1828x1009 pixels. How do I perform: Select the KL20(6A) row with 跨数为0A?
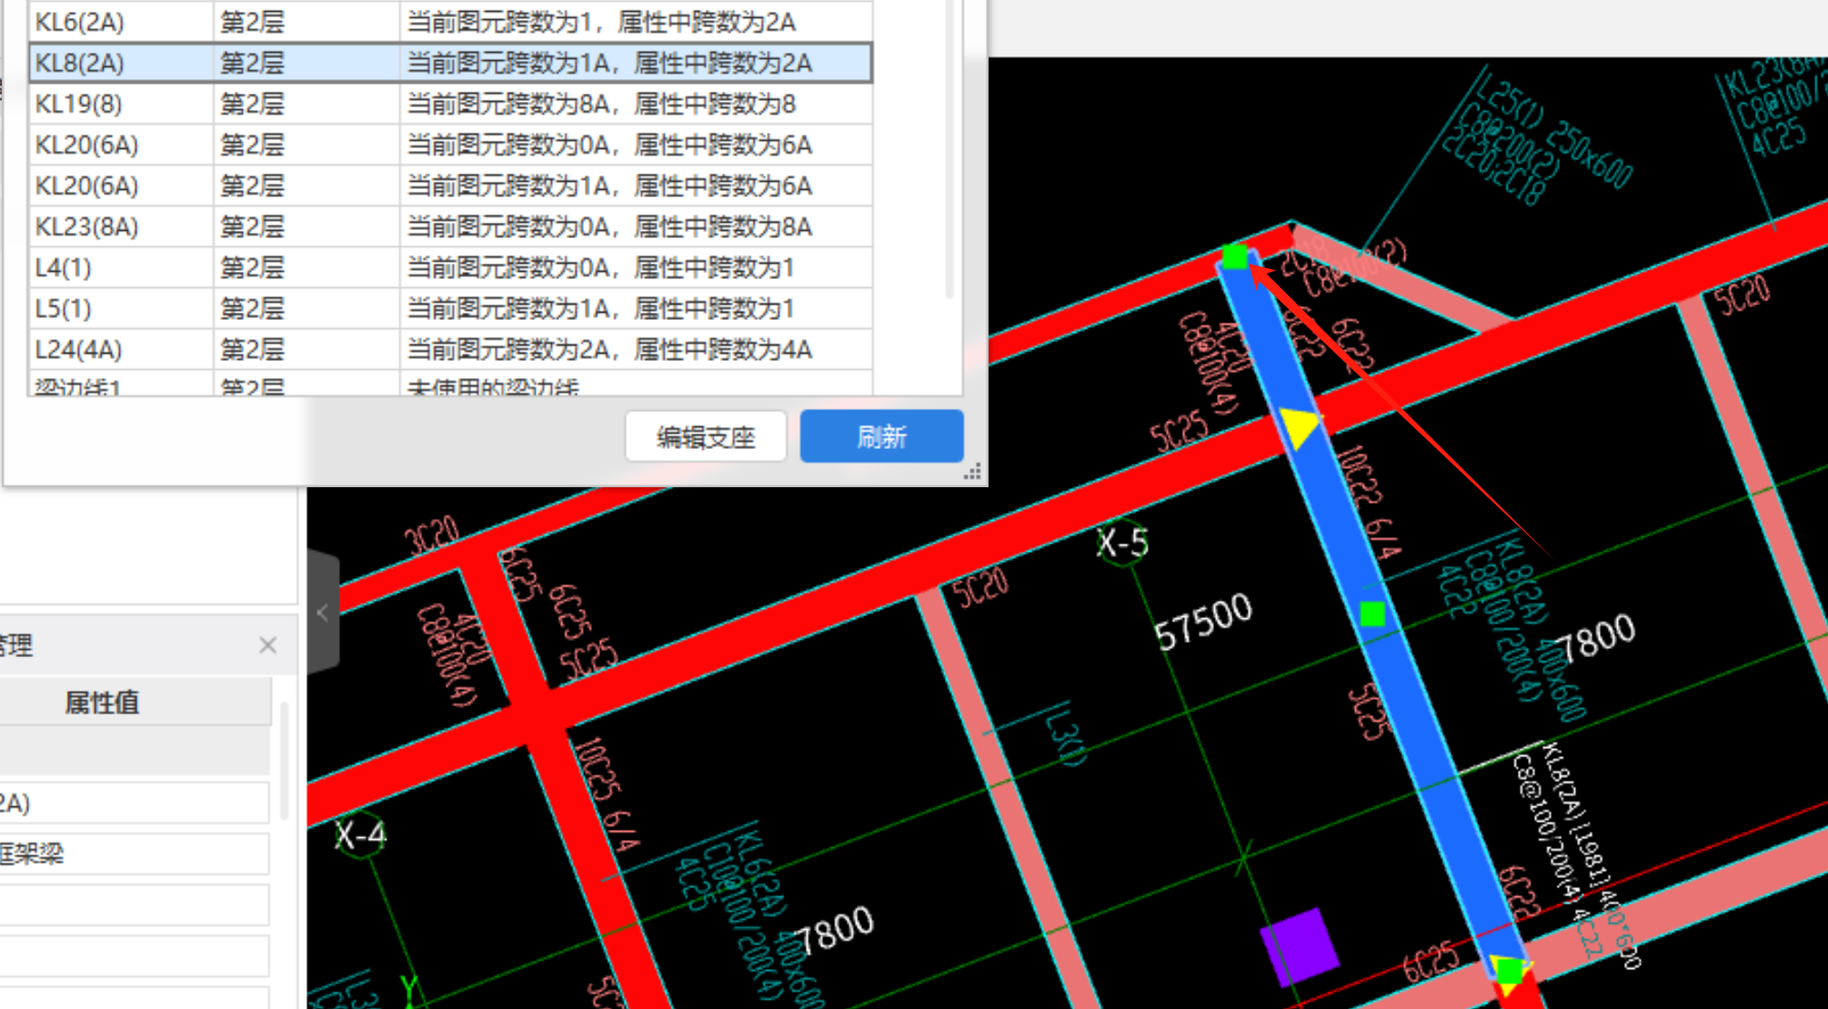(x=450, y=145)
